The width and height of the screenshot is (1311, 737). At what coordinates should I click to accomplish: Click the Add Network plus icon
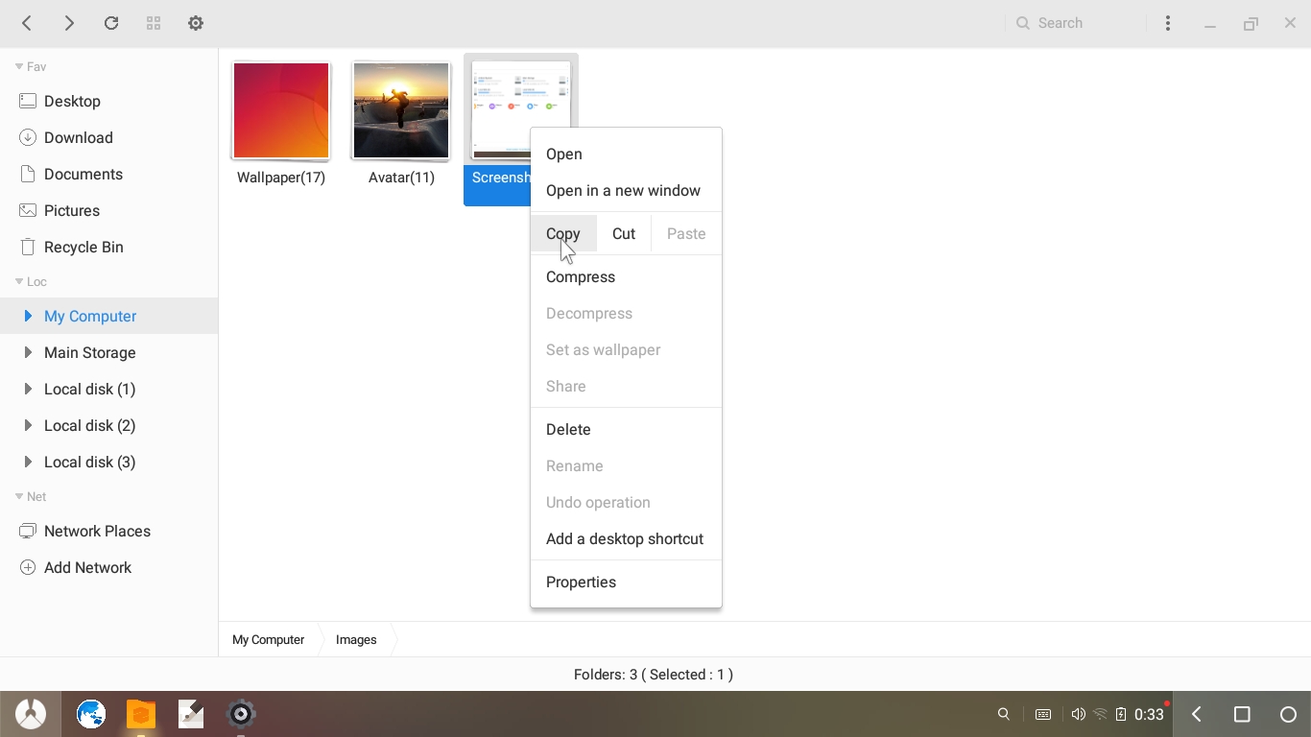pyautogui.click(x=28, y=567)
